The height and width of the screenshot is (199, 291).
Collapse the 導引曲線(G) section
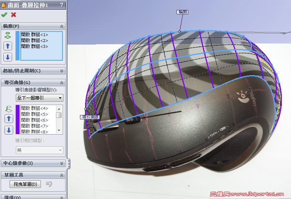click(x=62, y=83)
